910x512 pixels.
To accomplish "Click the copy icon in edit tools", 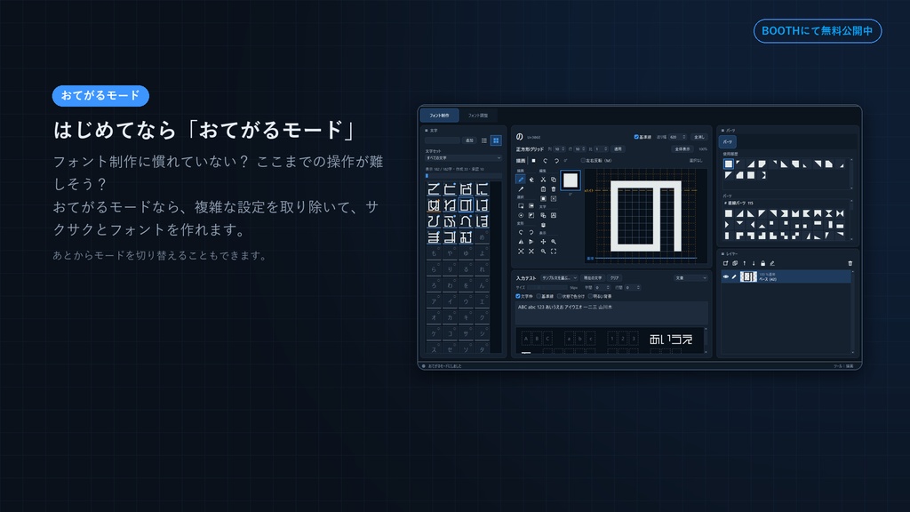I will (x=554, y=180).
